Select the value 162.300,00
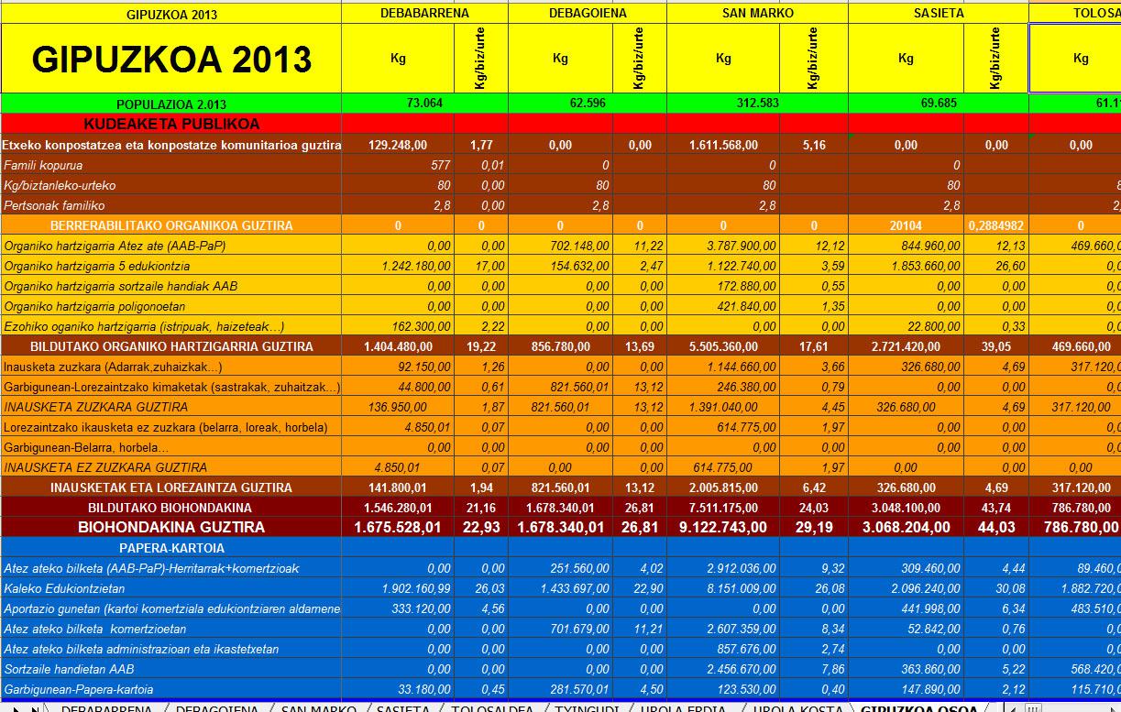Image resolution: width=1121 pixels, height=712 pixels. point(398,326)
